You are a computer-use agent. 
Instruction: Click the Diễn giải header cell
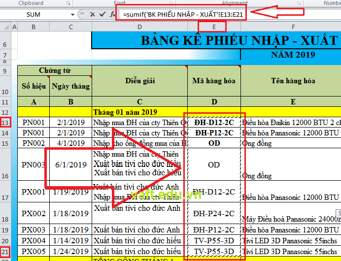point(140,81)
